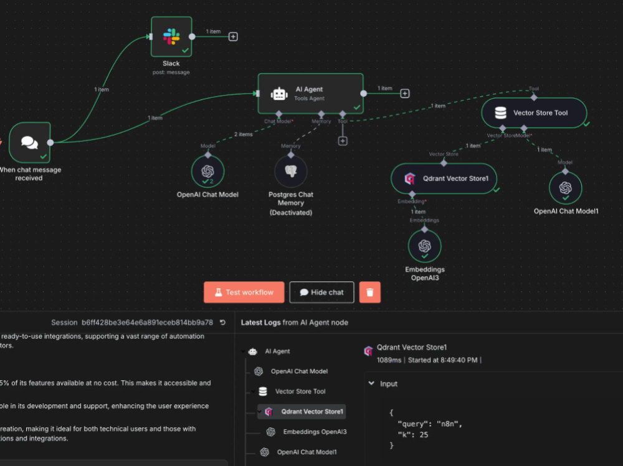Add a node after the Slack output

pyautogui.click(x=233, y=37)
